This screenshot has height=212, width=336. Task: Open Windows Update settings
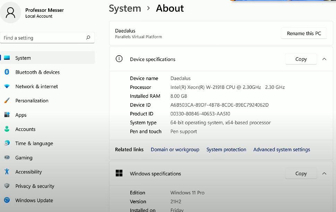coord(48,200)
